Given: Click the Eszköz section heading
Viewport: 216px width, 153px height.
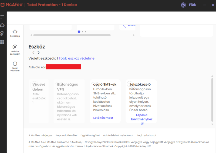Looking at the screenshot, I should pos(37,47).
